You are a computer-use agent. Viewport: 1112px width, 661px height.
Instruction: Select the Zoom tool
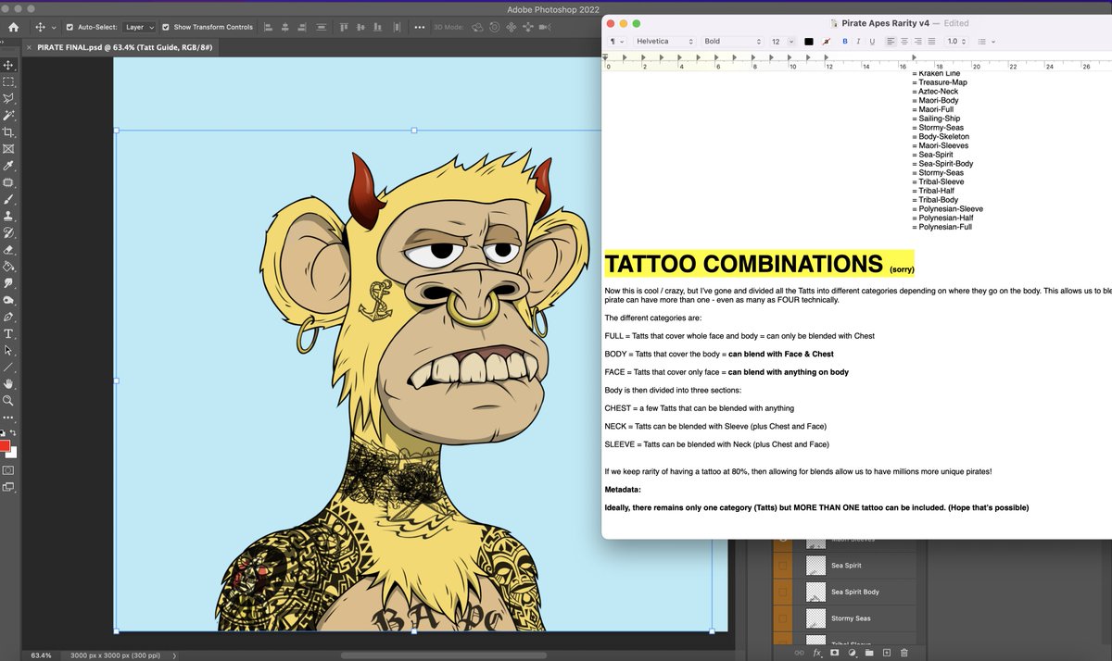point(9,400)
